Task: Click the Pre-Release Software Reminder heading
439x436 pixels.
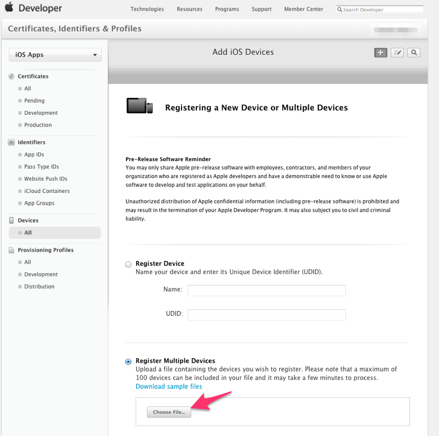Action: point(168,159)
